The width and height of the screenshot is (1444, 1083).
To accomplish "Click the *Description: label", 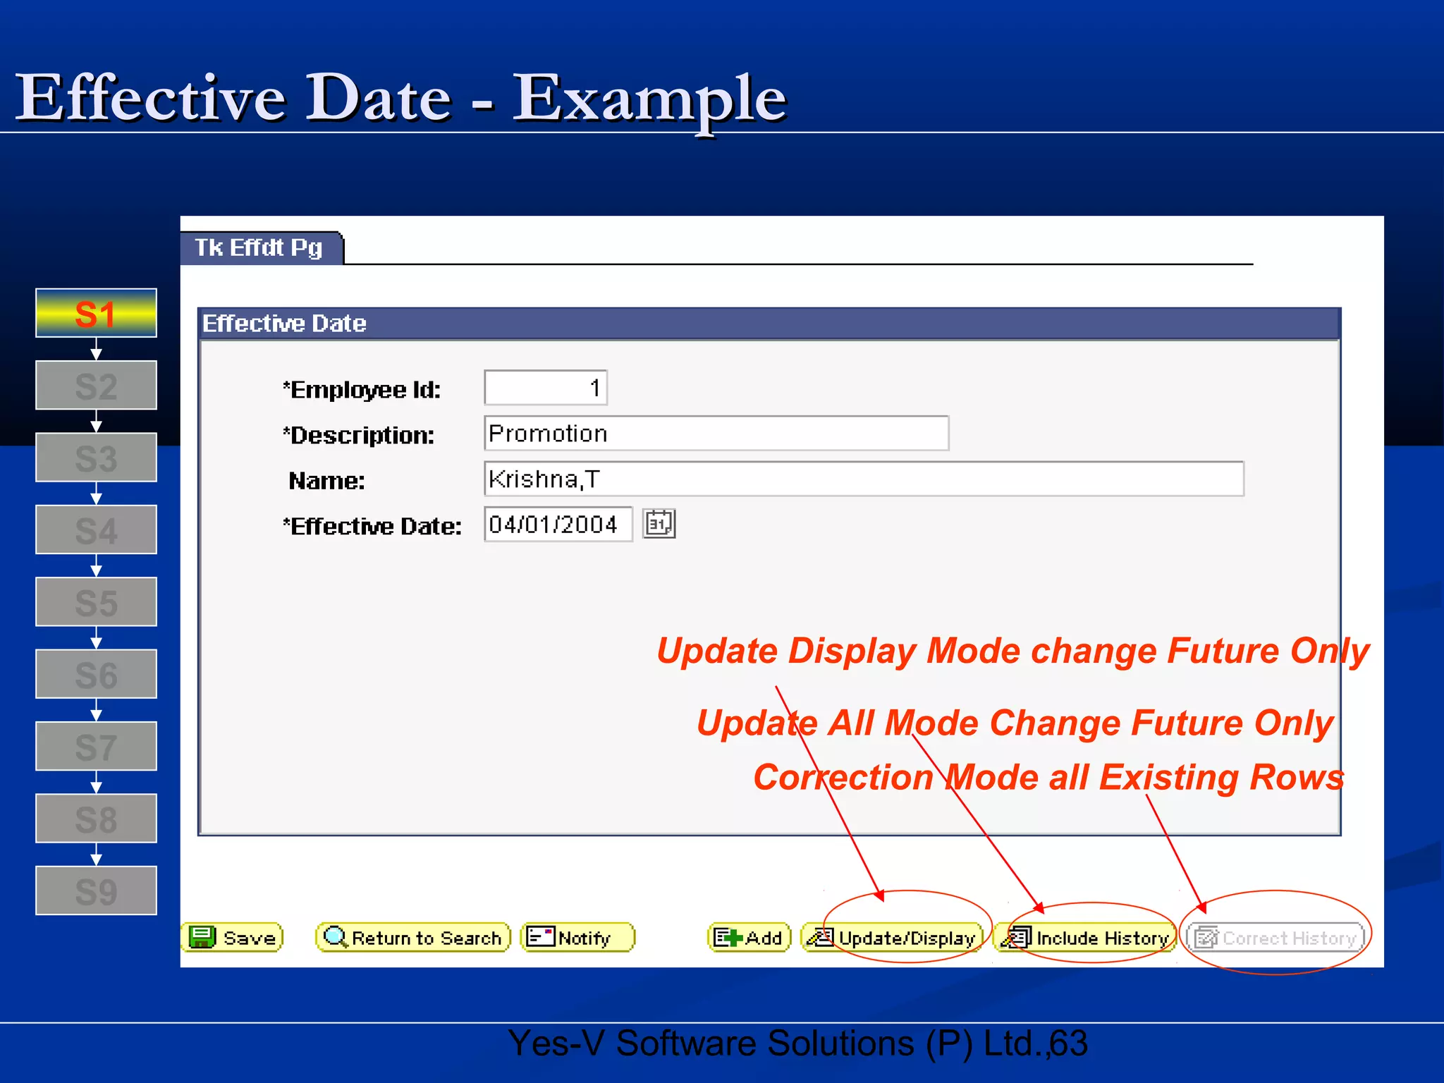I will coord(358,436).
